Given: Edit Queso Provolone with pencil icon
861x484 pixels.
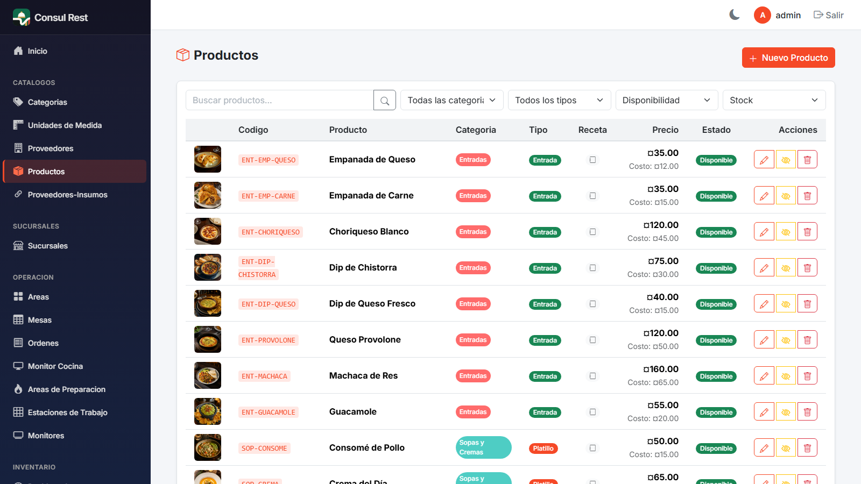Looking at the screenshot, I should [764, 340].
